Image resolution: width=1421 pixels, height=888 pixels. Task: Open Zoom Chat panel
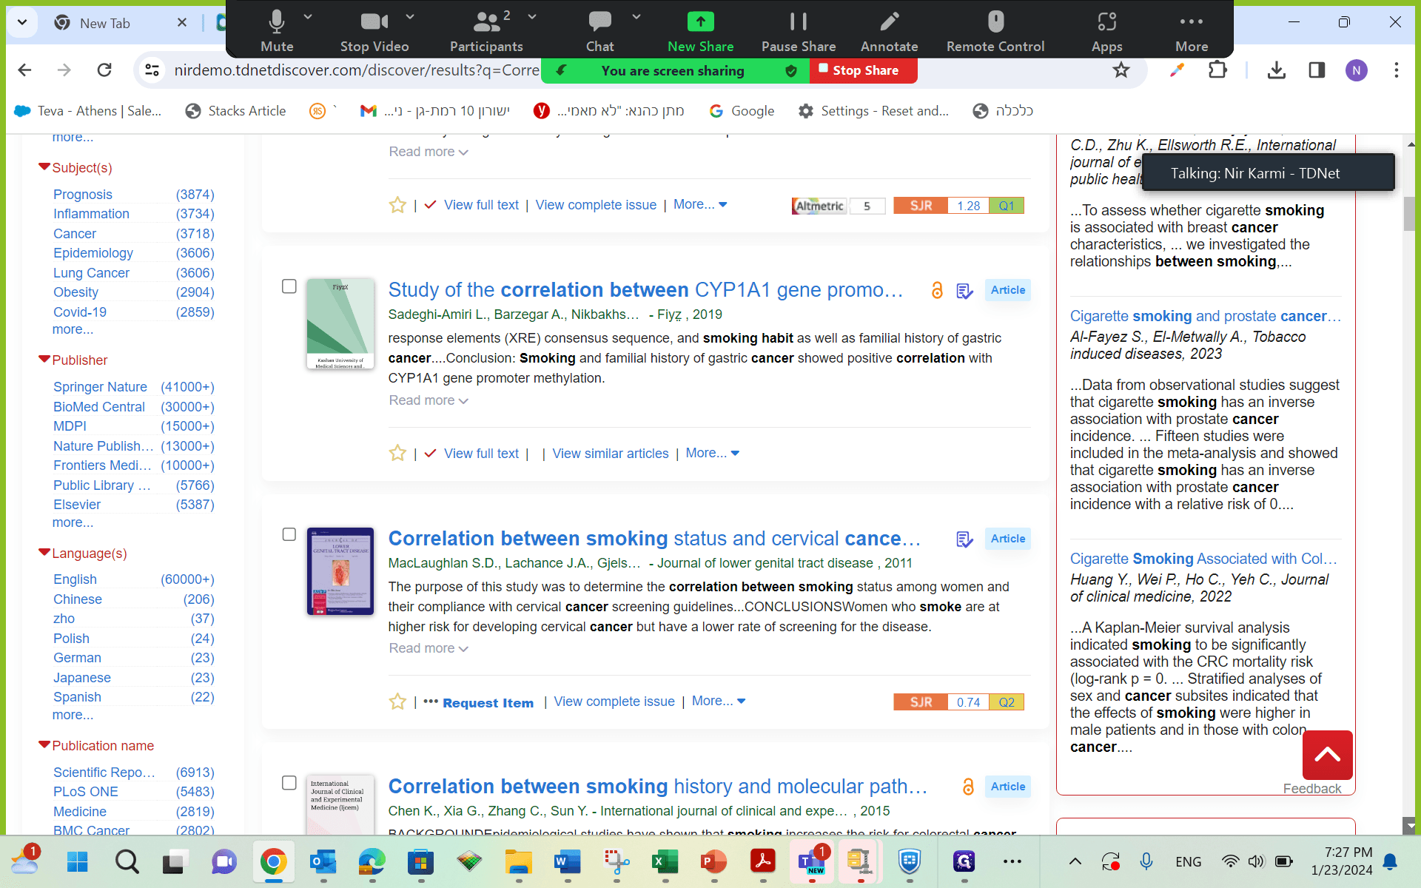[x=599, y=30]
